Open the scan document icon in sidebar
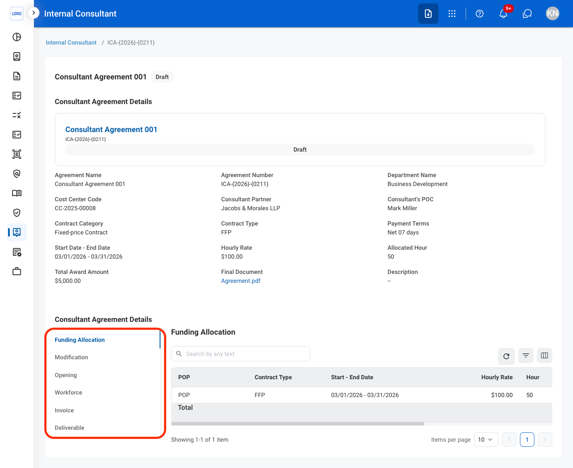 17,154
